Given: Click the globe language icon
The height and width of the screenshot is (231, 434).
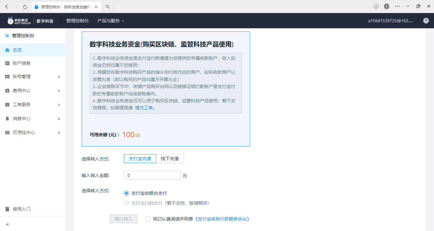Looking at the screenshot, I should point(387,6).
